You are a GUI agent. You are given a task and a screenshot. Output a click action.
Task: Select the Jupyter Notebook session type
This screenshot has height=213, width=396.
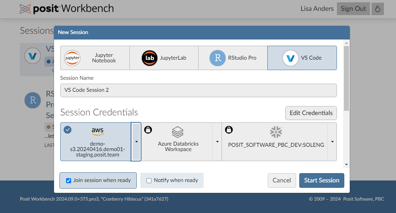tap(95, 58)
